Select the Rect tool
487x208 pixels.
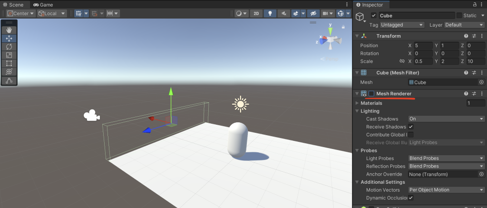9,63
